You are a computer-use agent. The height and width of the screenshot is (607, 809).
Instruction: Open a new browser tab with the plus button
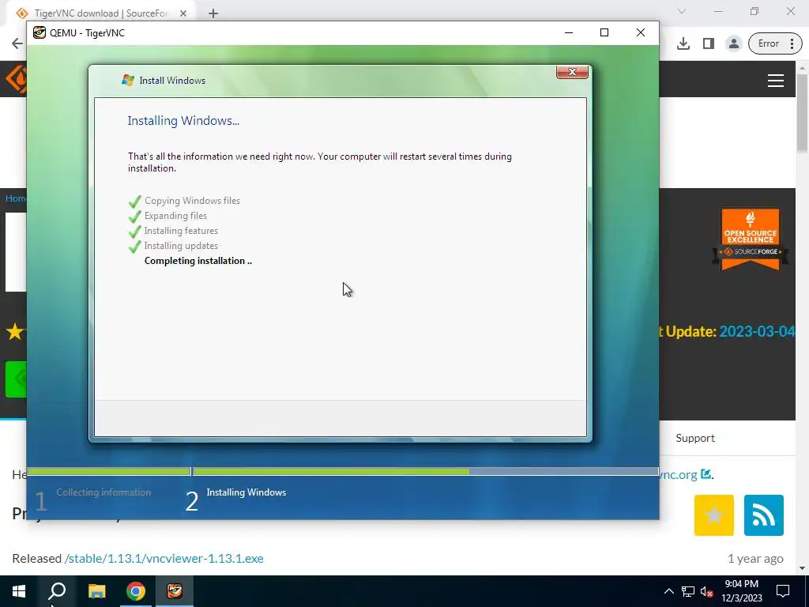coord(213,13)
